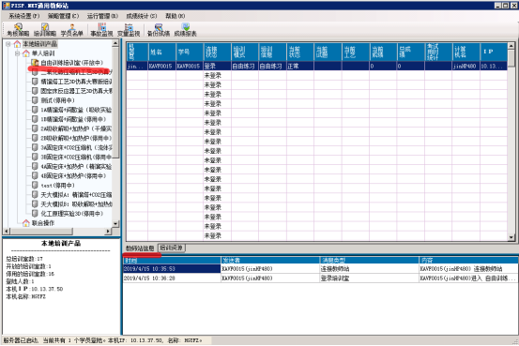Click the 消息类型 column header
Viewport: 519px width, 346px height.
tap(369, 261)
